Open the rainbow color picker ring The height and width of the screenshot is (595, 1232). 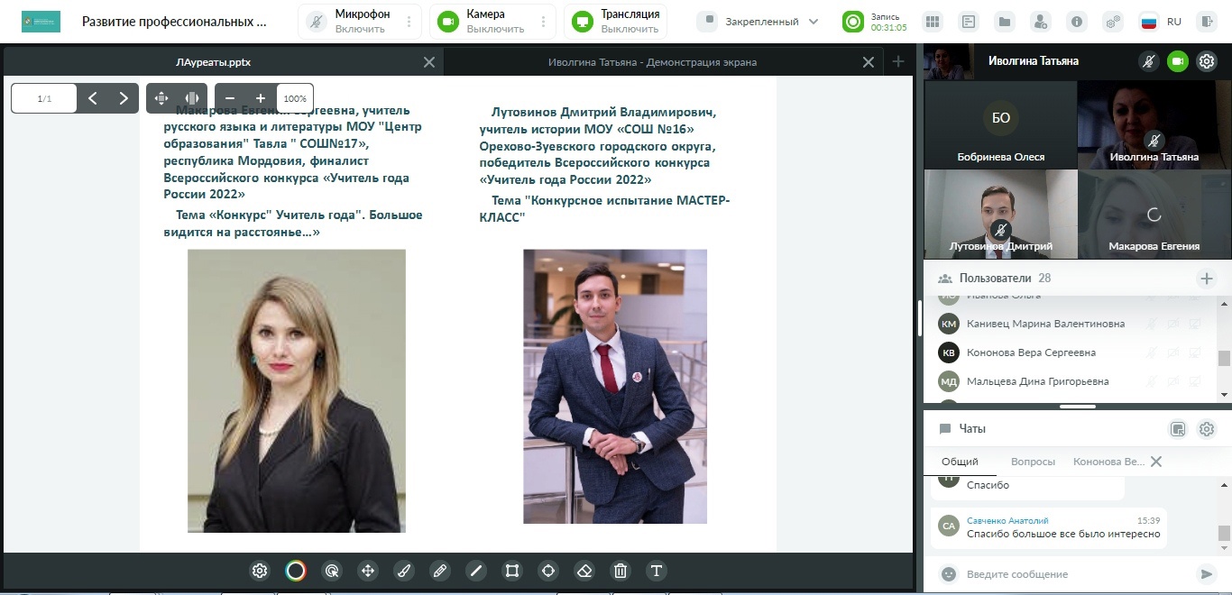coord(296,571)
